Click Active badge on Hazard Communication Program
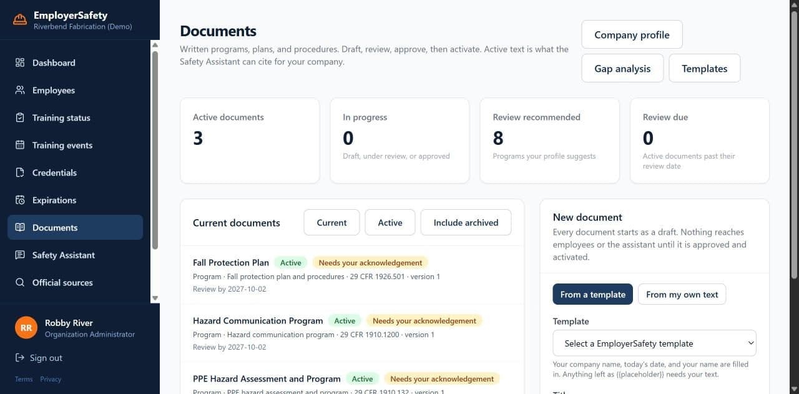The height and width of the screenshot is (394, 799). tap(345, 321)
